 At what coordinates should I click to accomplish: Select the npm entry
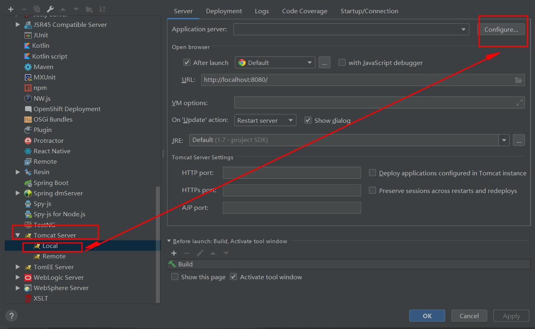click(36, 88)
